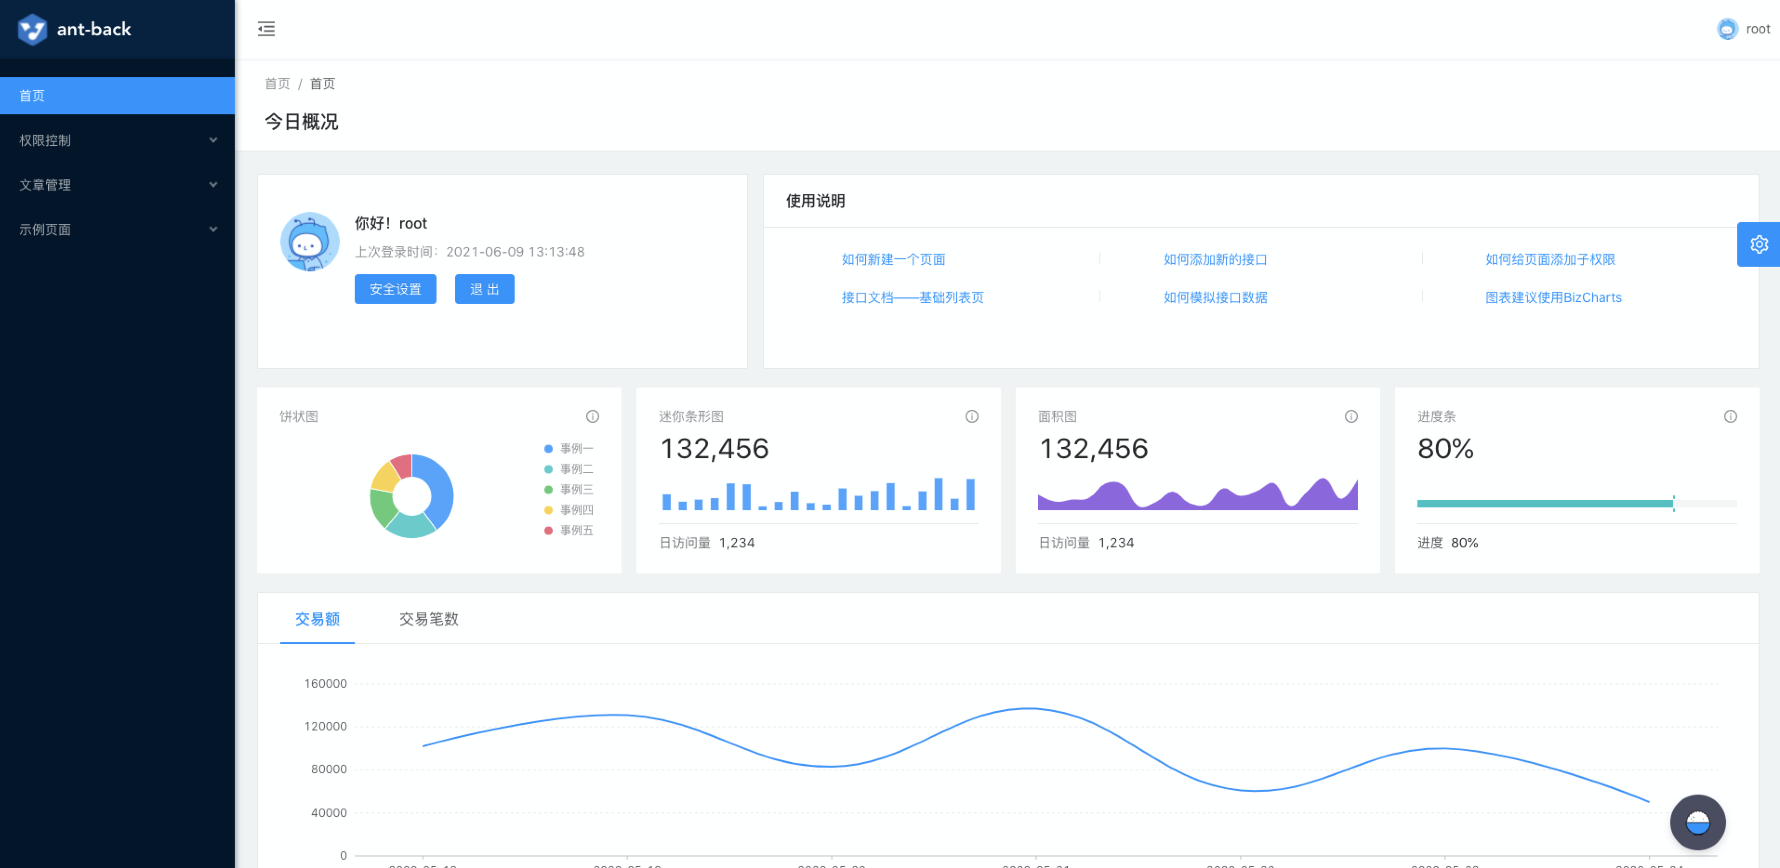Toggle the 事例一 legend item

[x=569, y=448]
